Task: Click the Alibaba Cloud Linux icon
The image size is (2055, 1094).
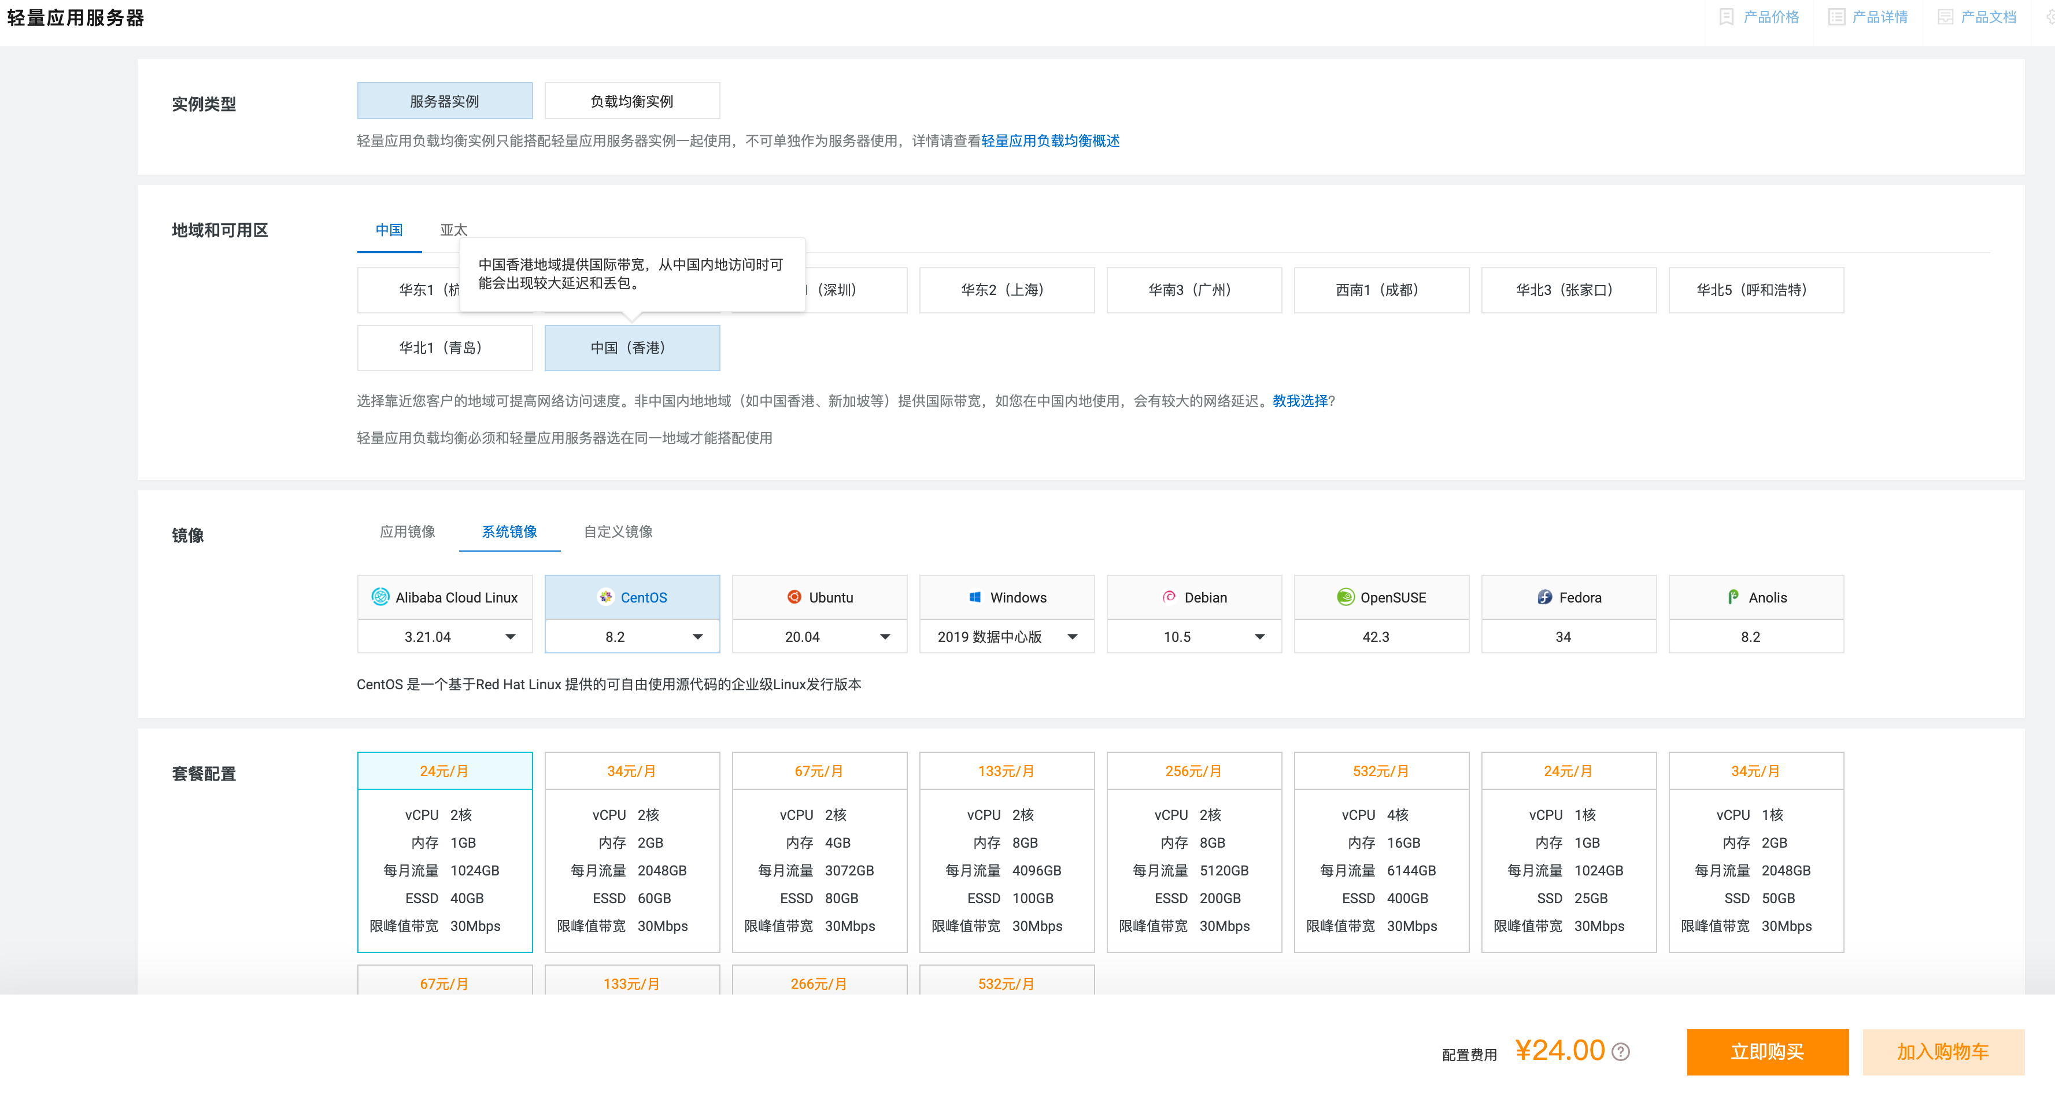Action: (x=378, y=598)
